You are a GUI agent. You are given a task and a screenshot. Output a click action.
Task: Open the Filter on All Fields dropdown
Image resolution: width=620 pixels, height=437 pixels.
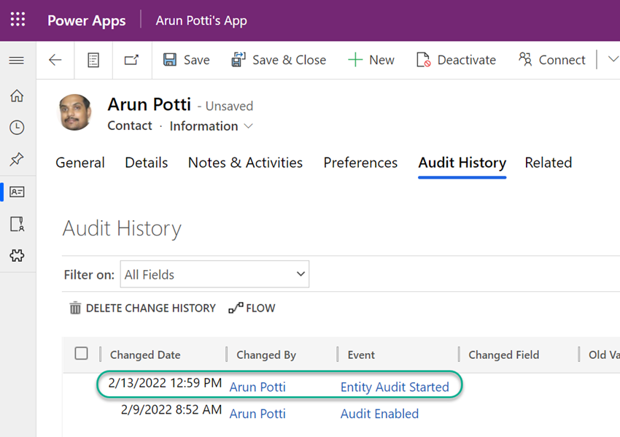tap(214, 274)
